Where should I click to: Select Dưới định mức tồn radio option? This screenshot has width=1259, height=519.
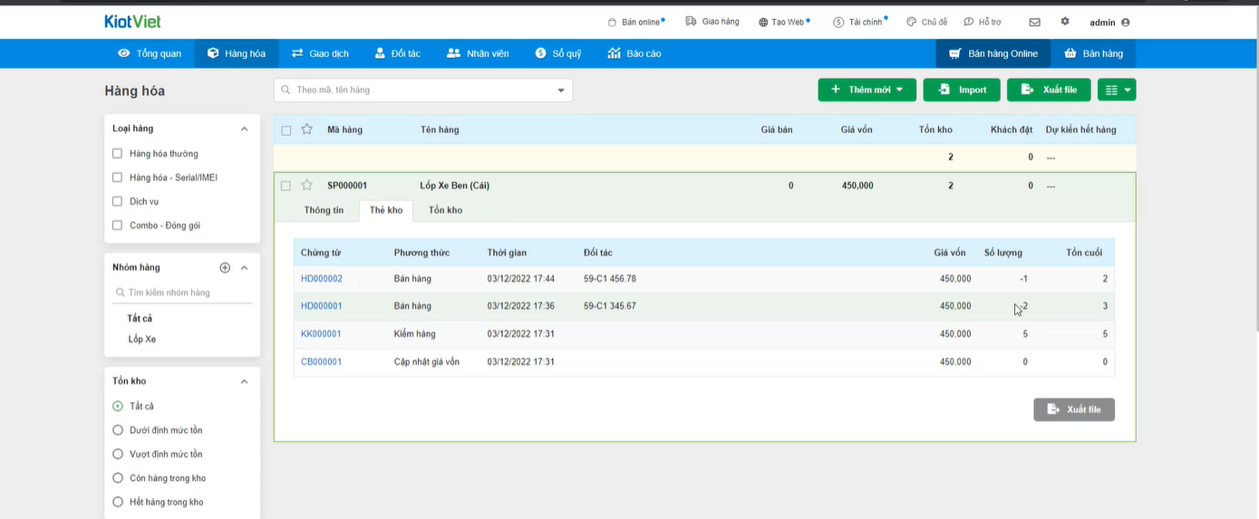pos(117,430)
